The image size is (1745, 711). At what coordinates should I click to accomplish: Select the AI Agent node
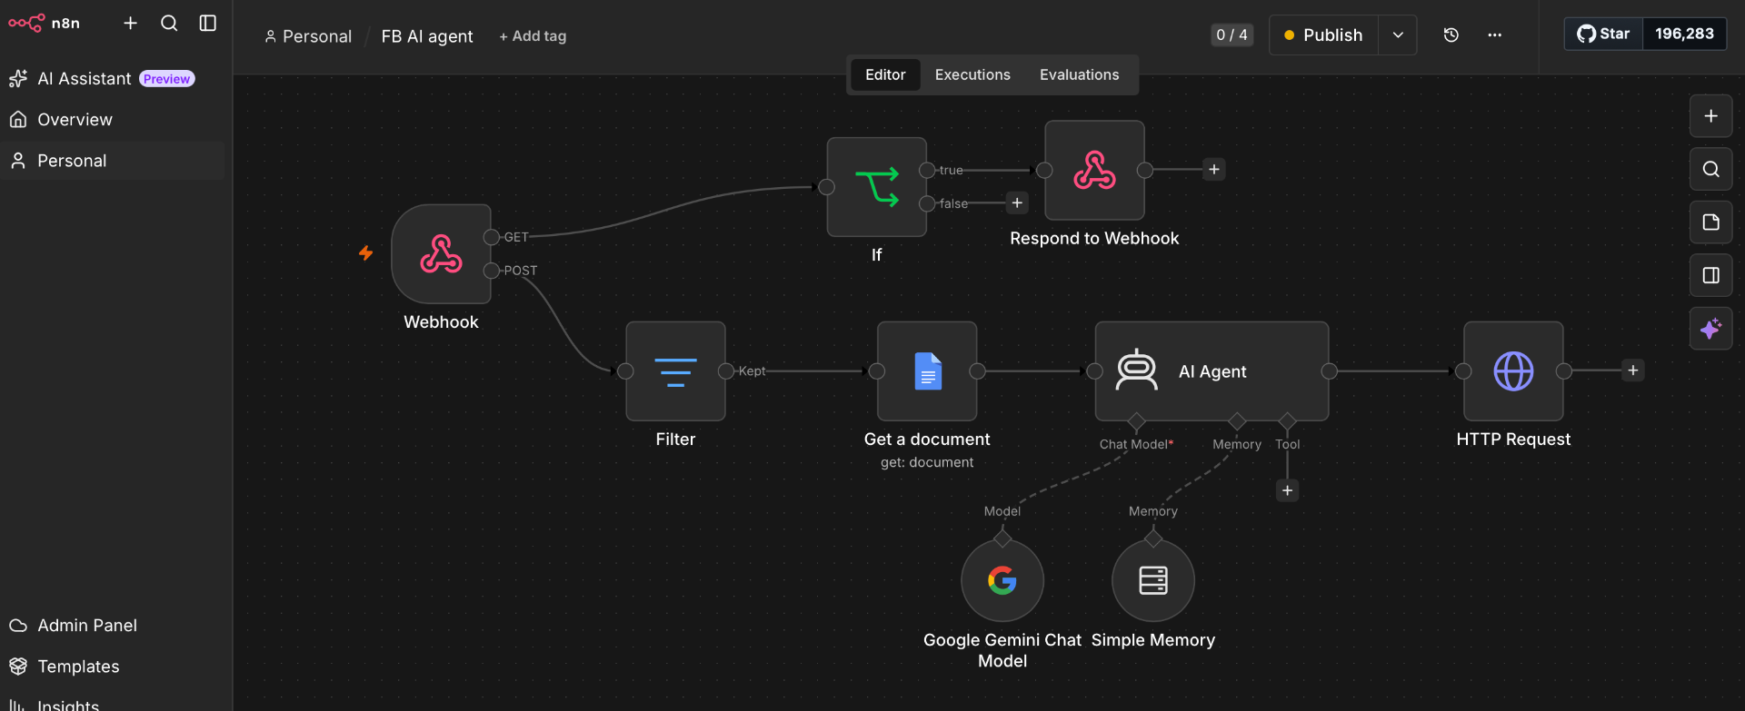[1212, 371]
